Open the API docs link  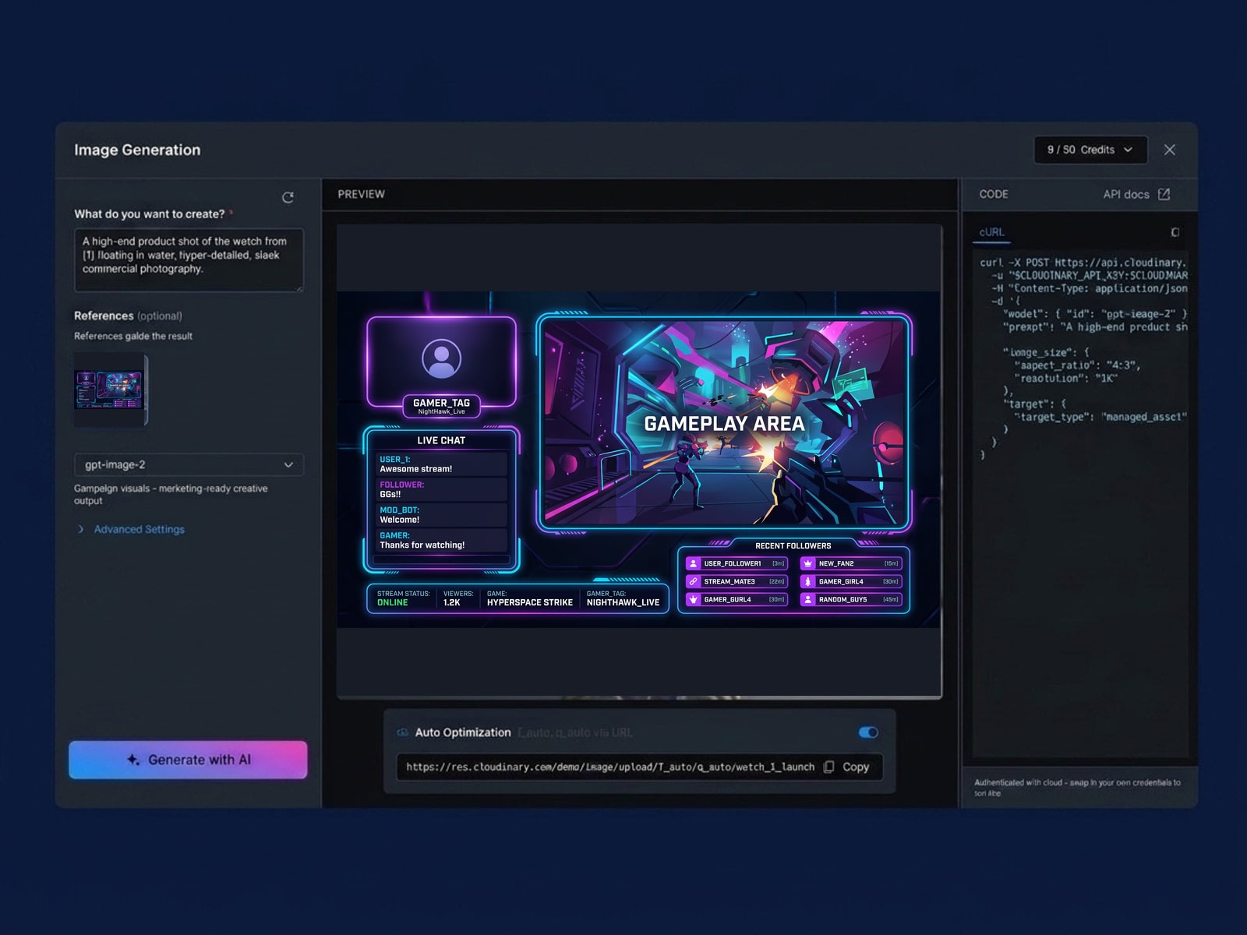click(x=1125, y=194)
